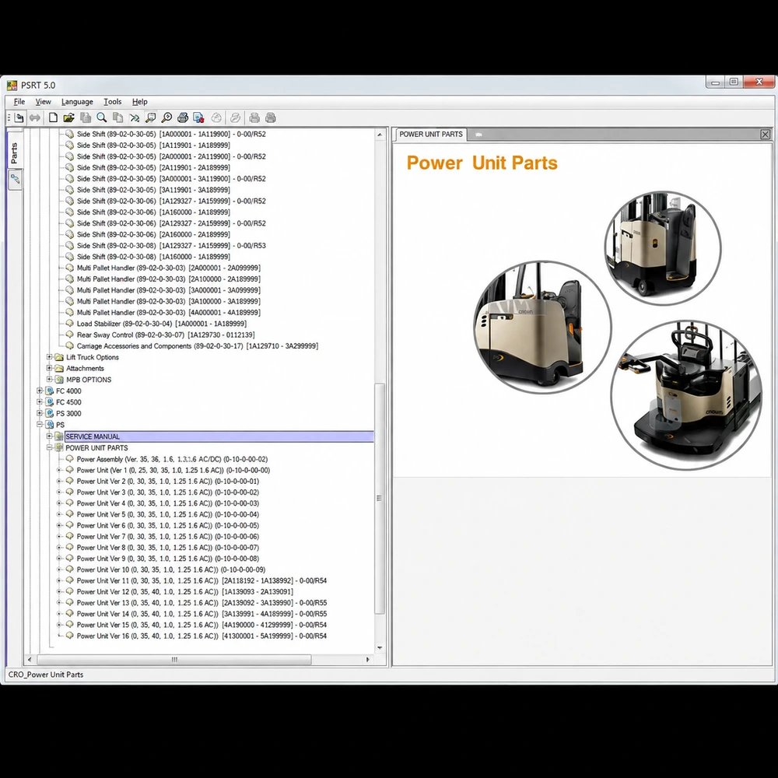778x778 pixels.
Task: Click the PS 3000 model icon
Action: pyautogui.click(x=49, y=413)
